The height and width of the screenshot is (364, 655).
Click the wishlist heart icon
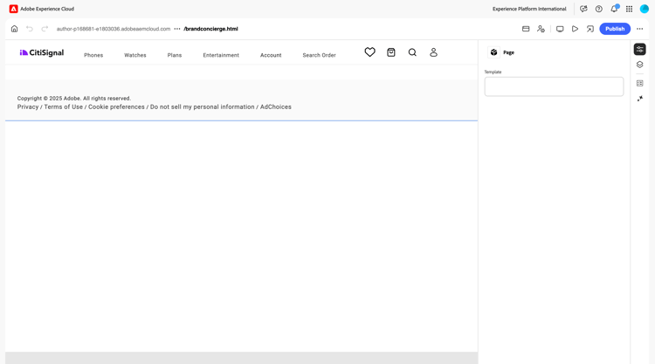pos(369,52)
